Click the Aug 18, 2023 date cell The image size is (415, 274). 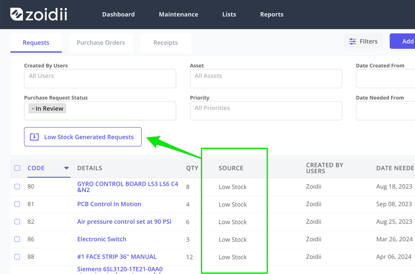[394, 187]
